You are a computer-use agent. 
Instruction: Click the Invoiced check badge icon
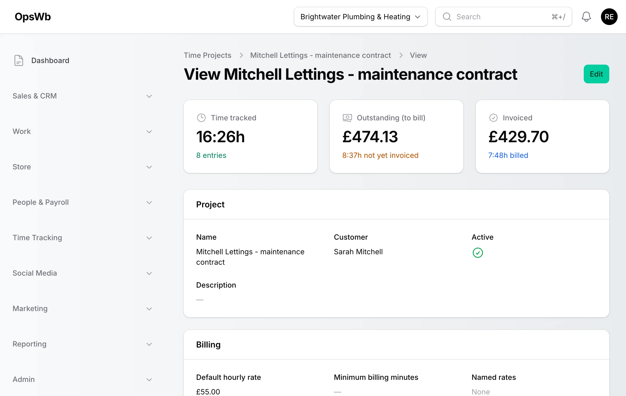pyautogui.click(x=493, y=118)
